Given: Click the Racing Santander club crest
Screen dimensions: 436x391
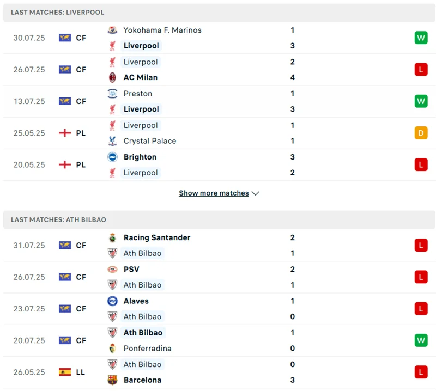Looking at the screenshot, I should [112, 237].
